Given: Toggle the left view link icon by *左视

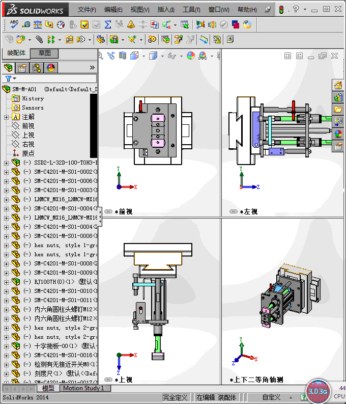Looking at the screenshot, I should 234,211.
